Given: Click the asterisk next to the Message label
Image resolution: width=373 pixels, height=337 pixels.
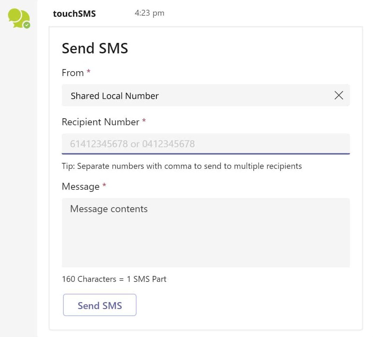Looking at the screenshot, I should click(103, 185).
